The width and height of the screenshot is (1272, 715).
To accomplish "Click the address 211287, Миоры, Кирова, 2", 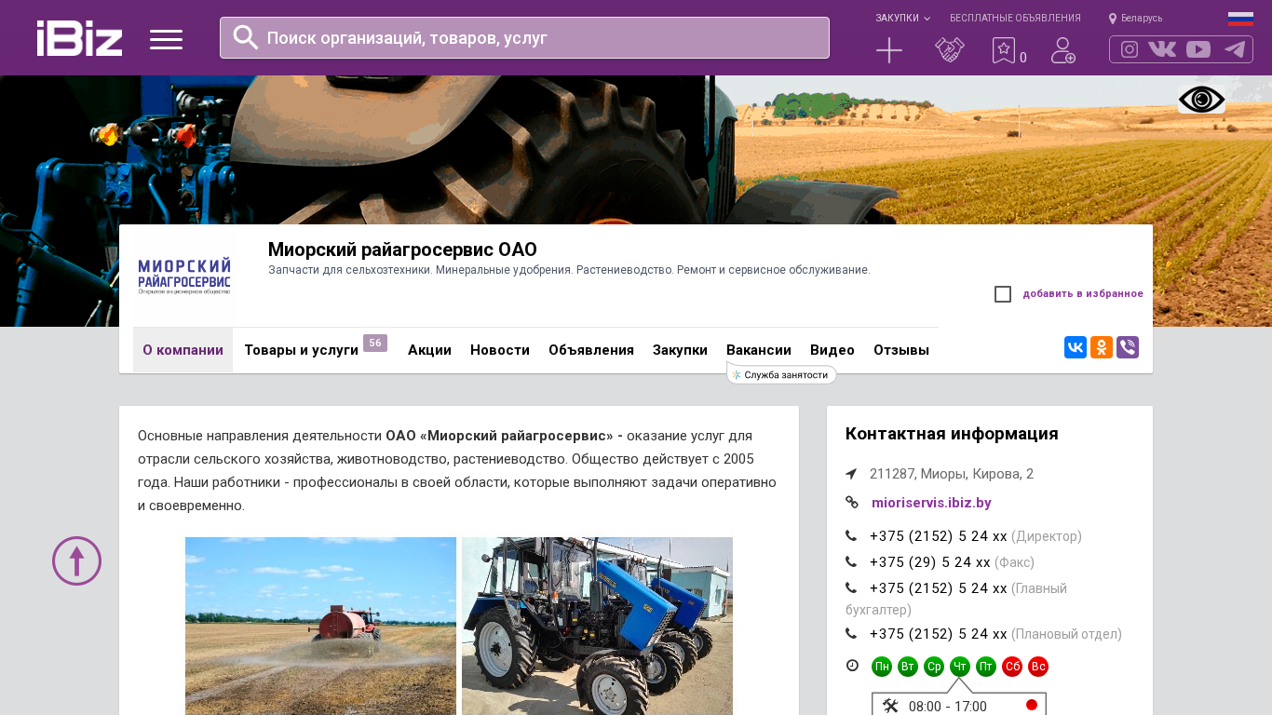I will [952, 474].
